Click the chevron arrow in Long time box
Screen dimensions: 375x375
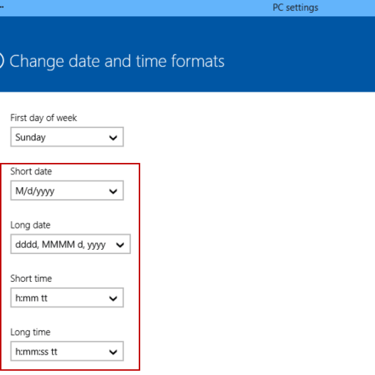pos(113,352)
